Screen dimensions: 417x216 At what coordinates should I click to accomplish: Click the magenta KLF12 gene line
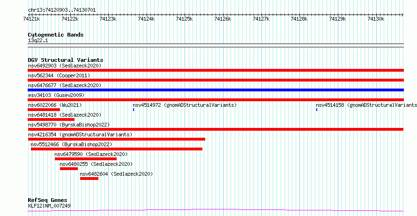coord(216,210)
